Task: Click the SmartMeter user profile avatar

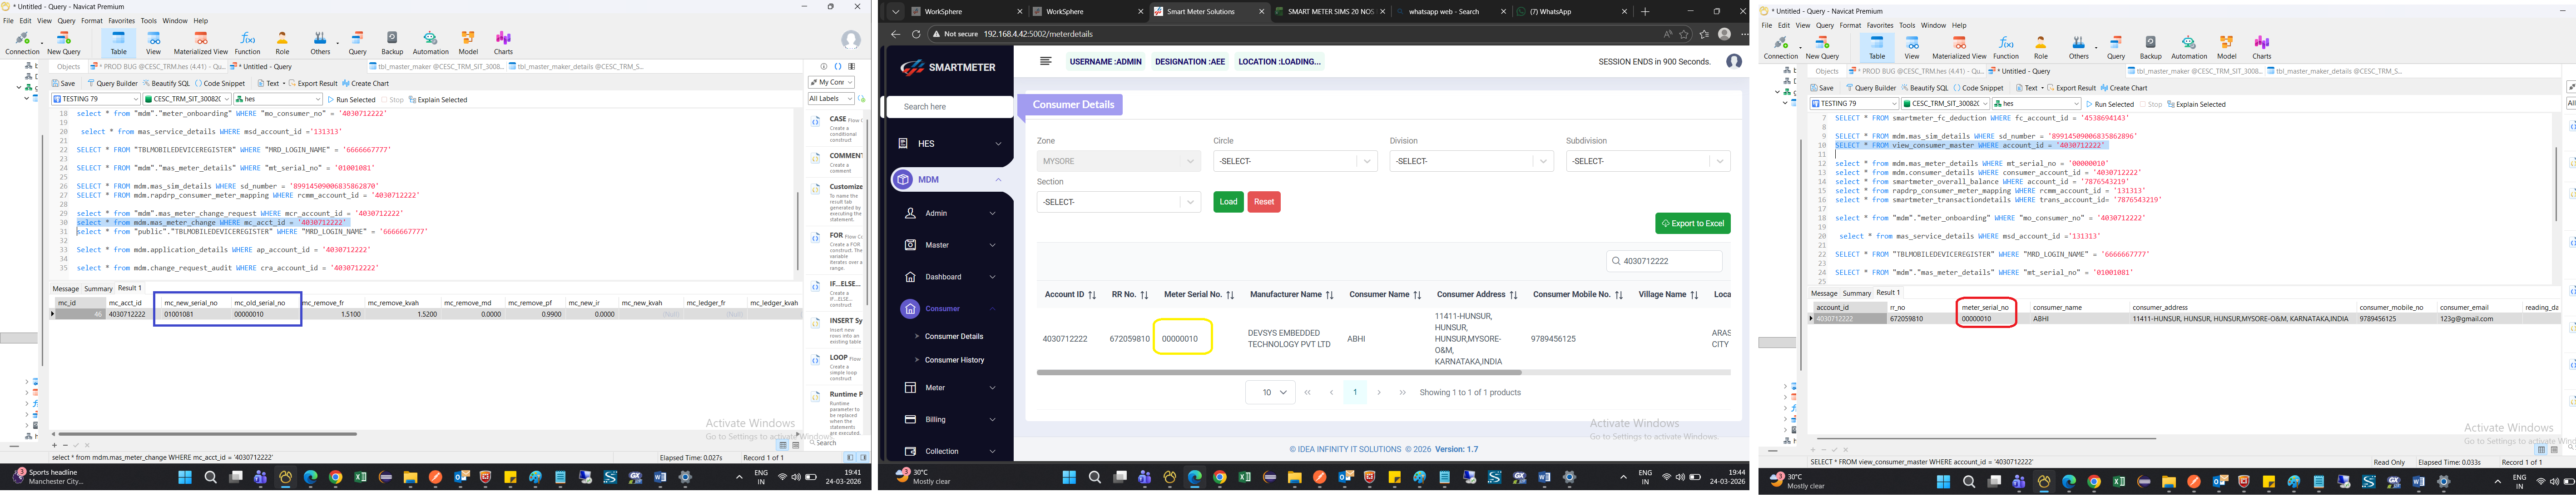Action: (x=1733, y=61)
